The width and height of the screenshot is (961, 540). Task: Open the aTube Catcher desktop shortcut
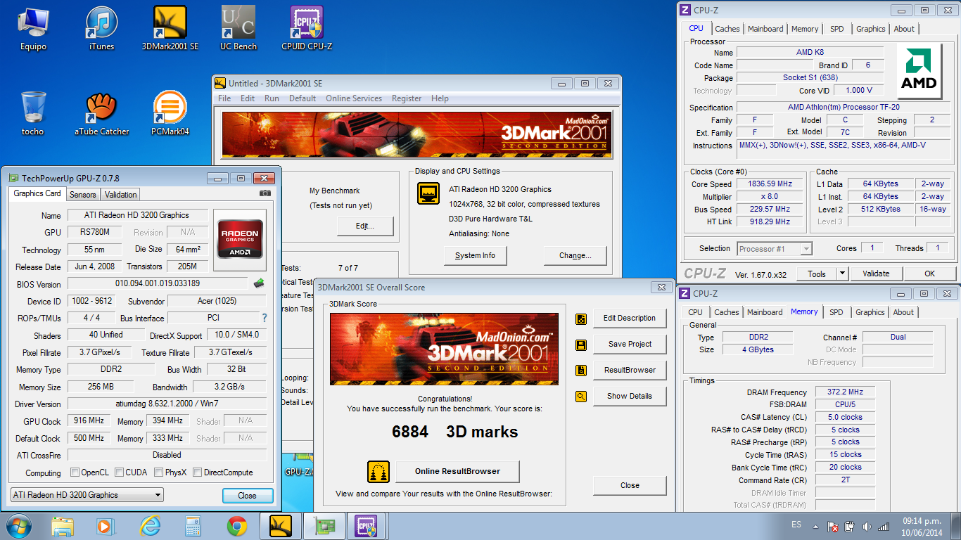[101, 114]
